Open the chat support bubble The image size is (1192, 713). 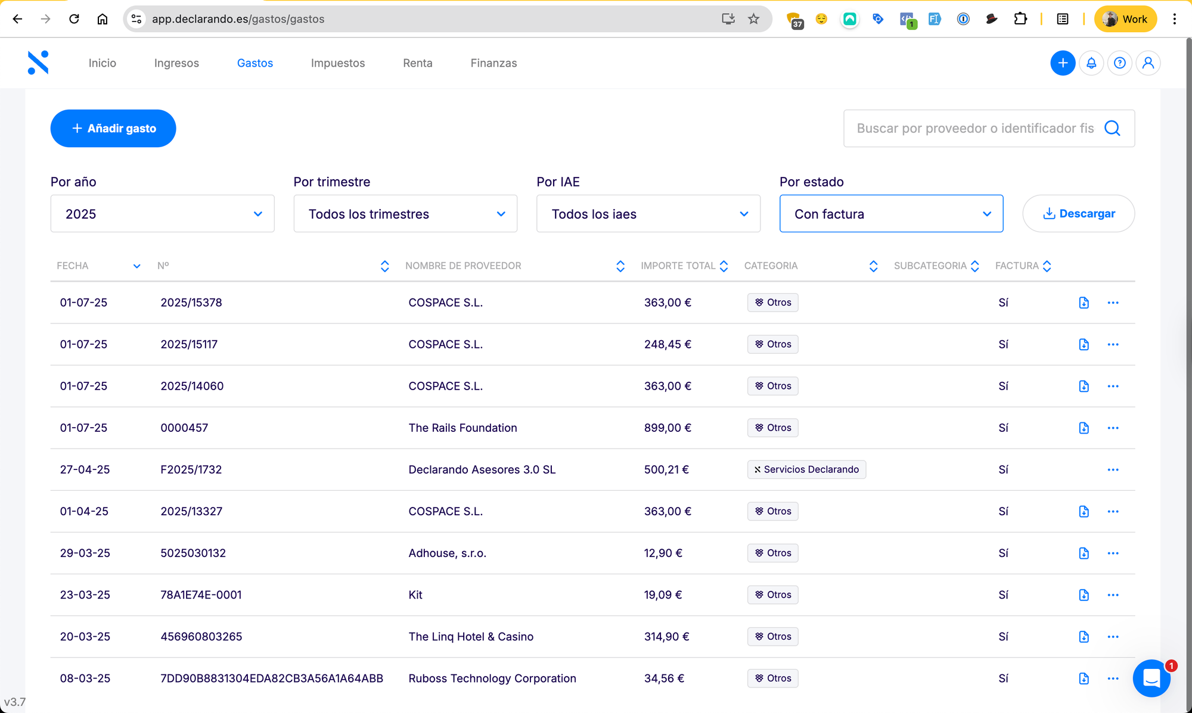(1151, 678)
